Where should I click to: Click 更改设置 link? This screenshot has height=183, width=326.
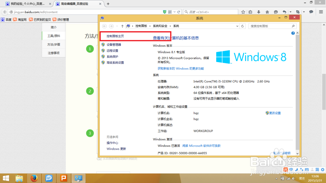pos(275,113)
